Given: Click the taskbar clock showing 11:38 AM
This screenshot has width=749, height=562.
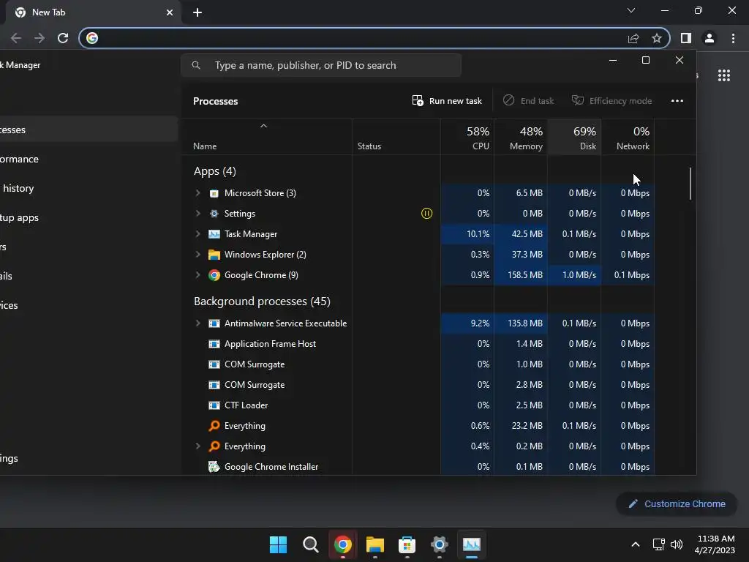Looking at the screenshot, I should click(x=715, y=544).
